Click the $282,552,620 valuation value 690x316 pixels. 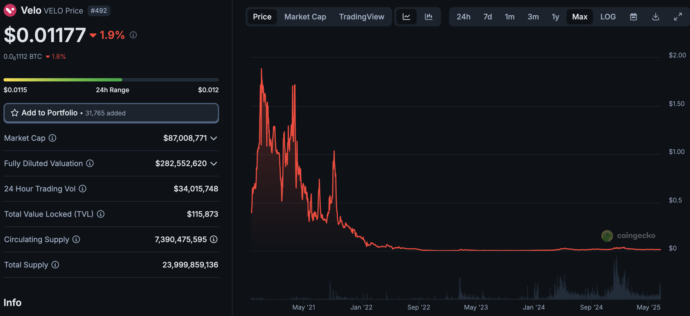[x=181, y=163]
